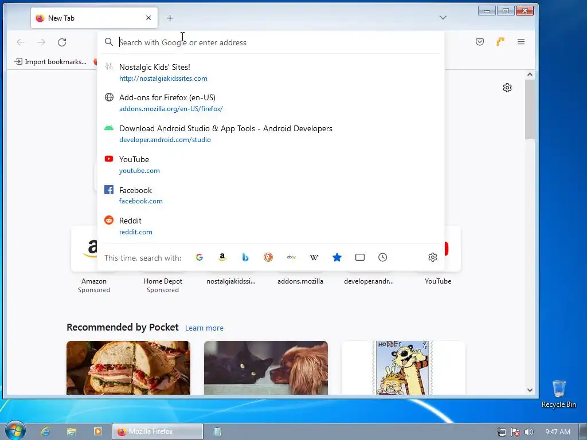The image size is (587, 440).
Task: Choose YouTube suggestion in dropdown
Action: pos(271,164)
